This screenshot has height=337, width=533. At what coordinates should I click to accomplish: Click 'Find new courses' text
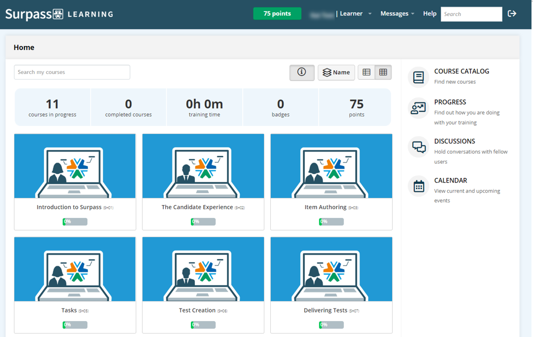[455, 81]
